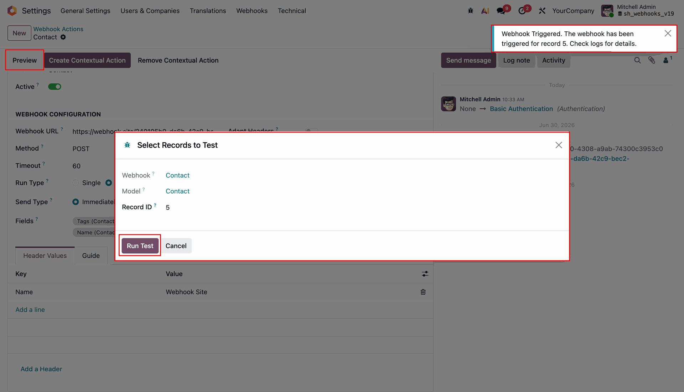Image resolution: width=684 pixels, height=392 pixels.
Task: Search chatter messages with magnifier icon
Action: tap(637, 60)
